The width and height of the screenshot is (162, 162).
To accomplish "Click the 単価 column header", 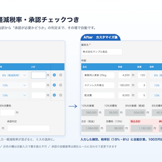I will (120, 67).
